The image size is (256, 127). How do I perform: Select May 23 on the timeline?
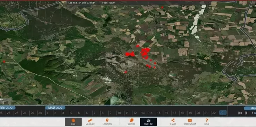(222, 113)
